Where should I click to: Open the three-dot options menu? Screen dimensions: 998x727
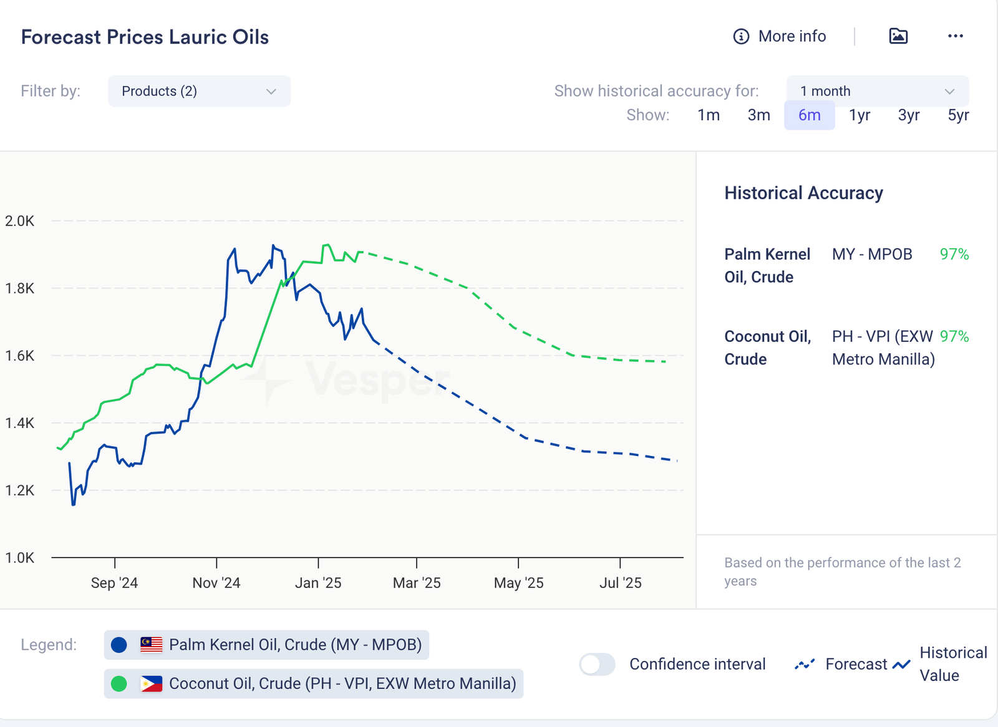click(955, 36)
